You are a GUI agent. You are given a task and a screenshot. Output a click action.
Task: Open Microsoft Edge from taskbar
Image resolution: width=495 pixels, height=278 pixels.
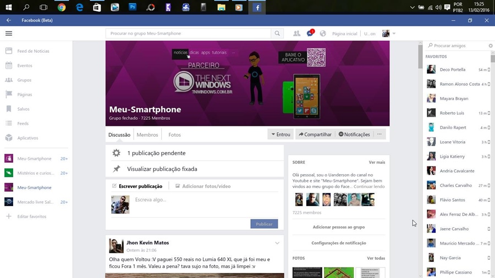pos(80,7)
